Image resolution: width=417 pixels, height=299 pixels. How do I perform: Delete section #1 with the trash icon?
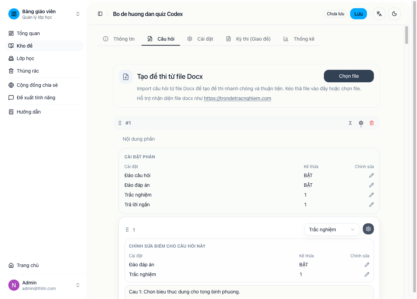tap(372, 123)
